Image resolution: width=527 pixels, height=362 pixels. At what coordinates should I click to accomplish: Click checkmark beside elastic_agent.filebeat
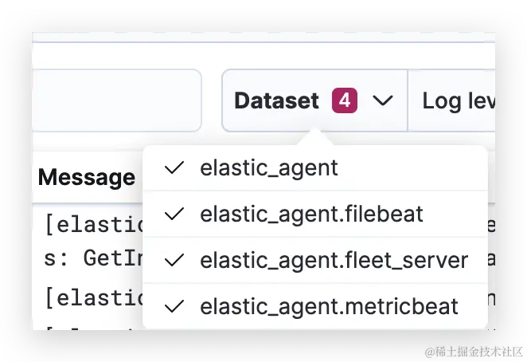coord(174,214)
